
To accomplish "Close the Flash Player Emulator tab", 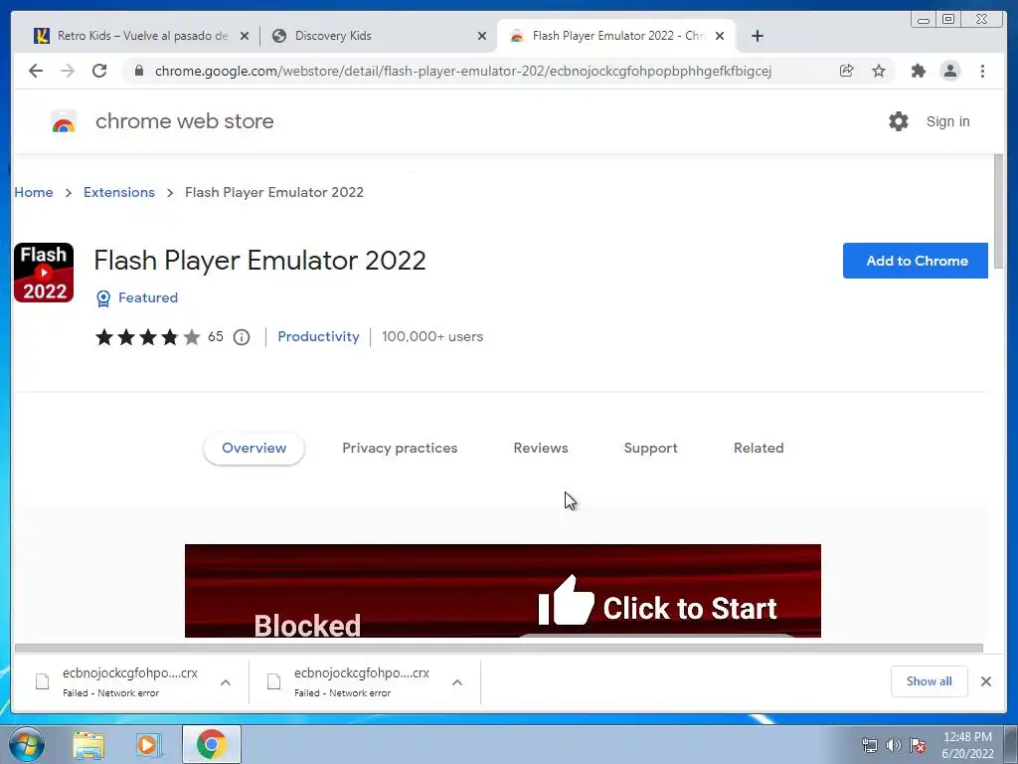I will click(720, 36).
